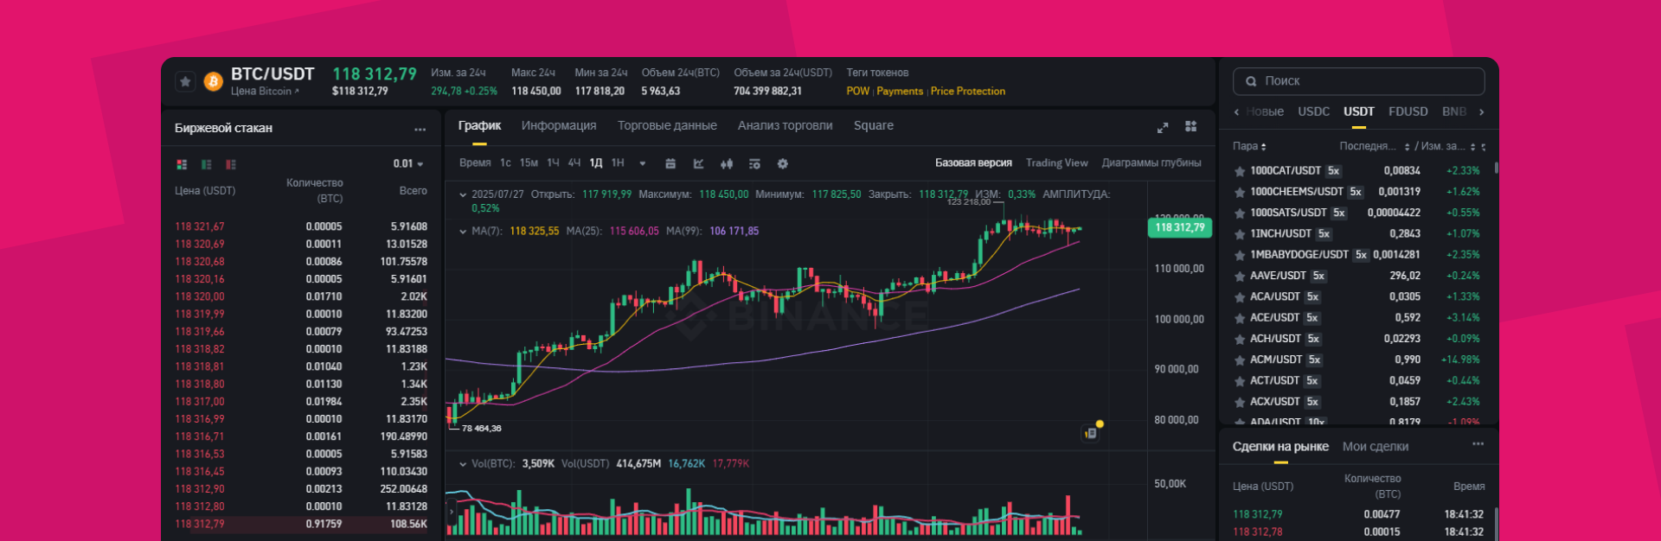Favorite the 1000CHEEMS/USDT pair star
This screenshot has height=541, width=1661.
(1239, 192)
